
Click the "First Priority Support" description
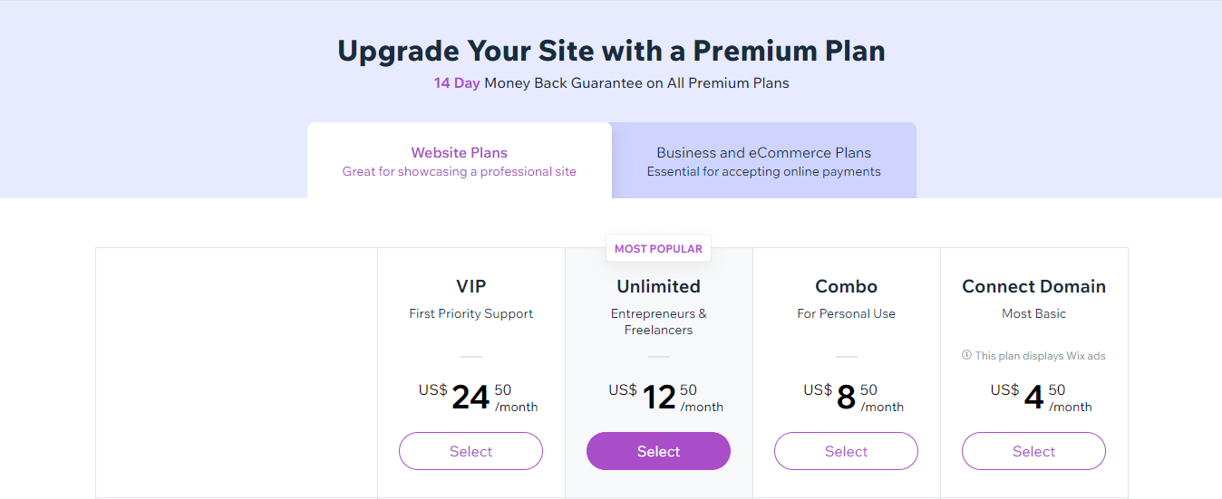tap(470, 313)
